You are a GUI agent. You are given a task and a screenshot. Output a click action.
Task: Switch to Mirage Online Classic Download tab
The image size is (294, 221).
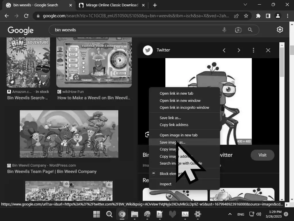click(x=112, y=5)
